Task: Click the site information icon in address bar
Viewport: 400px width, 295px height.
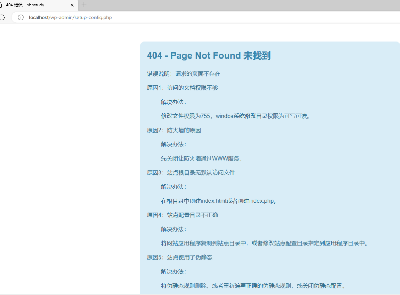Action: [21, 17]
